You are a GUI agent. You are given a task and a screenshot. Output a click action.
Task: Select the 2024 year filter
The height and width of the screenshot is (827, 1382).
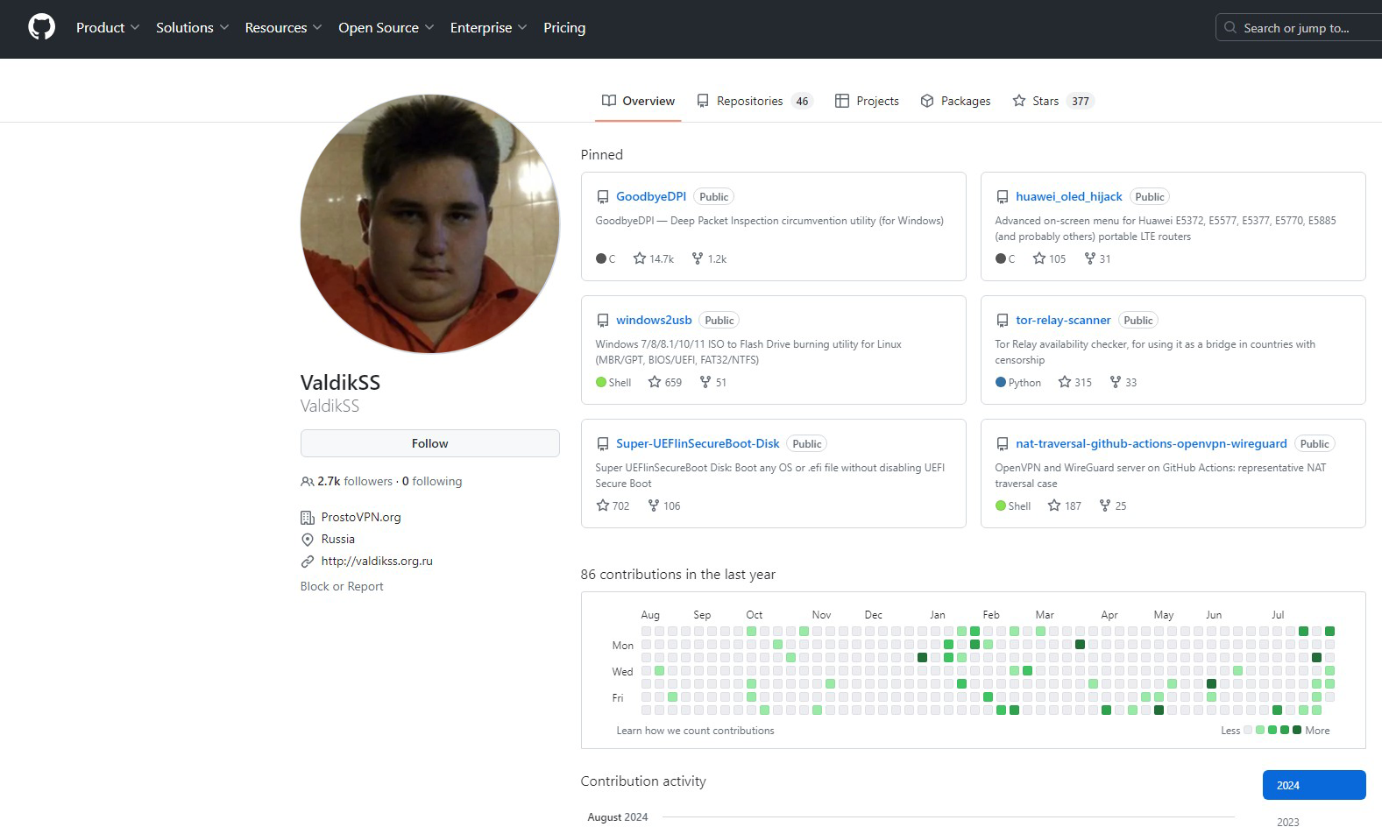point(1314,785)
